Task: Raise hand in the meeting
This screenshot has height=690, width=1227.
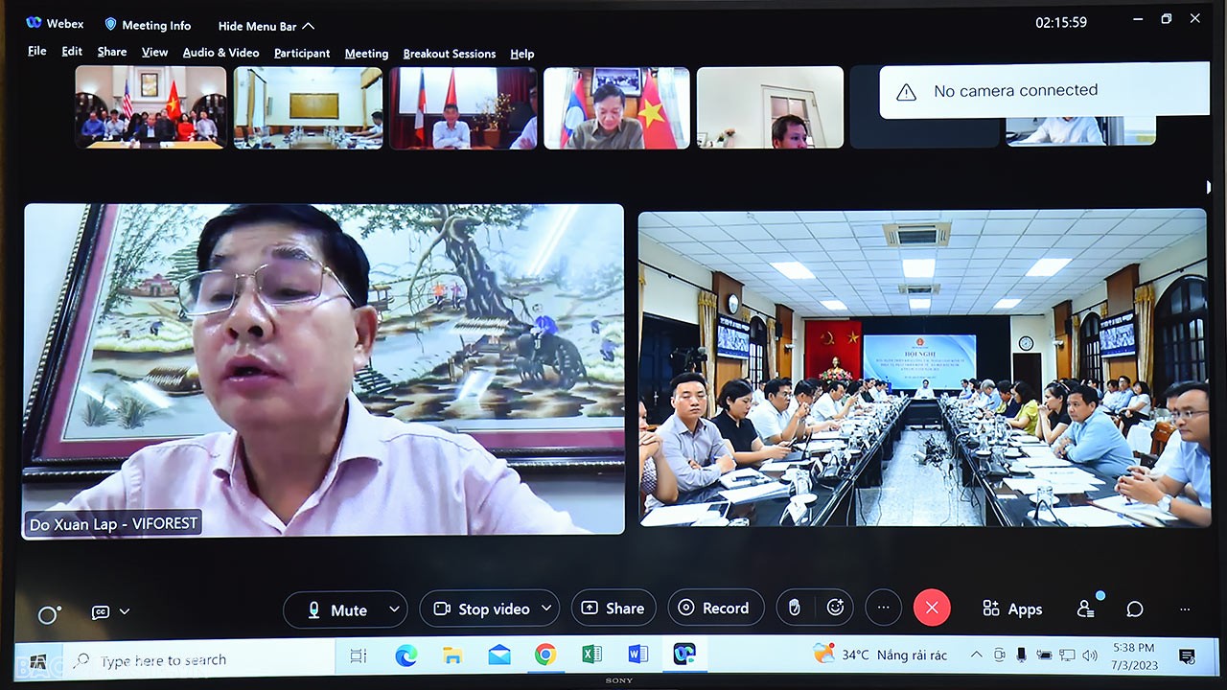Action: [797, 607]
